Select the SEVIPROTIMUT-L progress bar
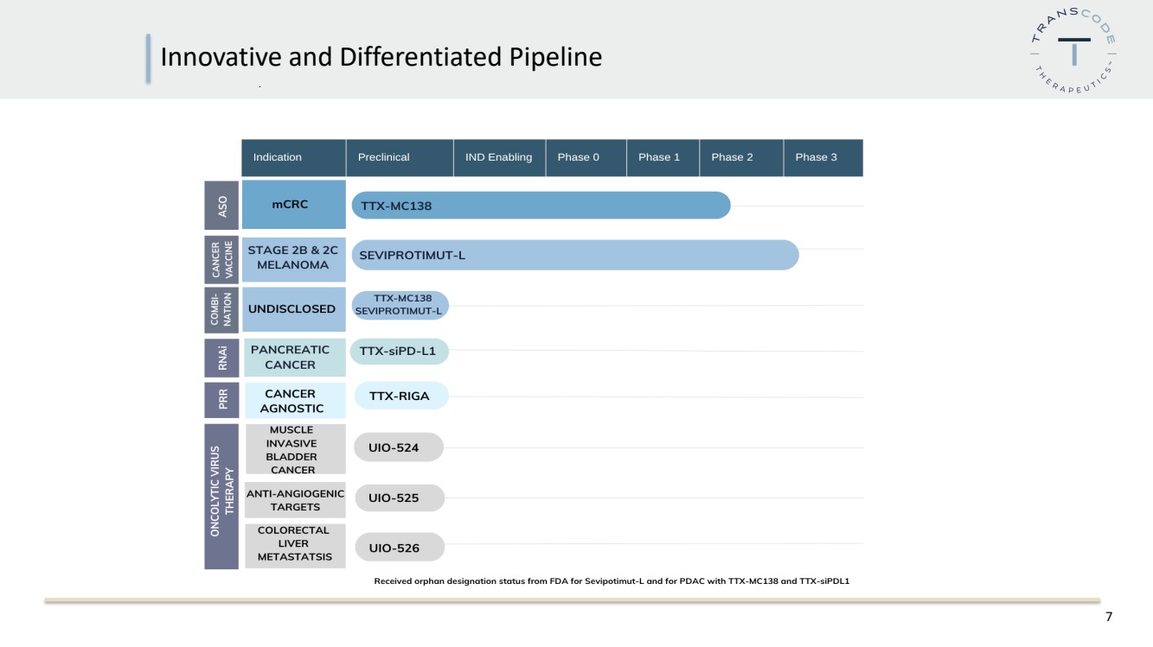Screen dimensions: 1153x647 [574, 255]
